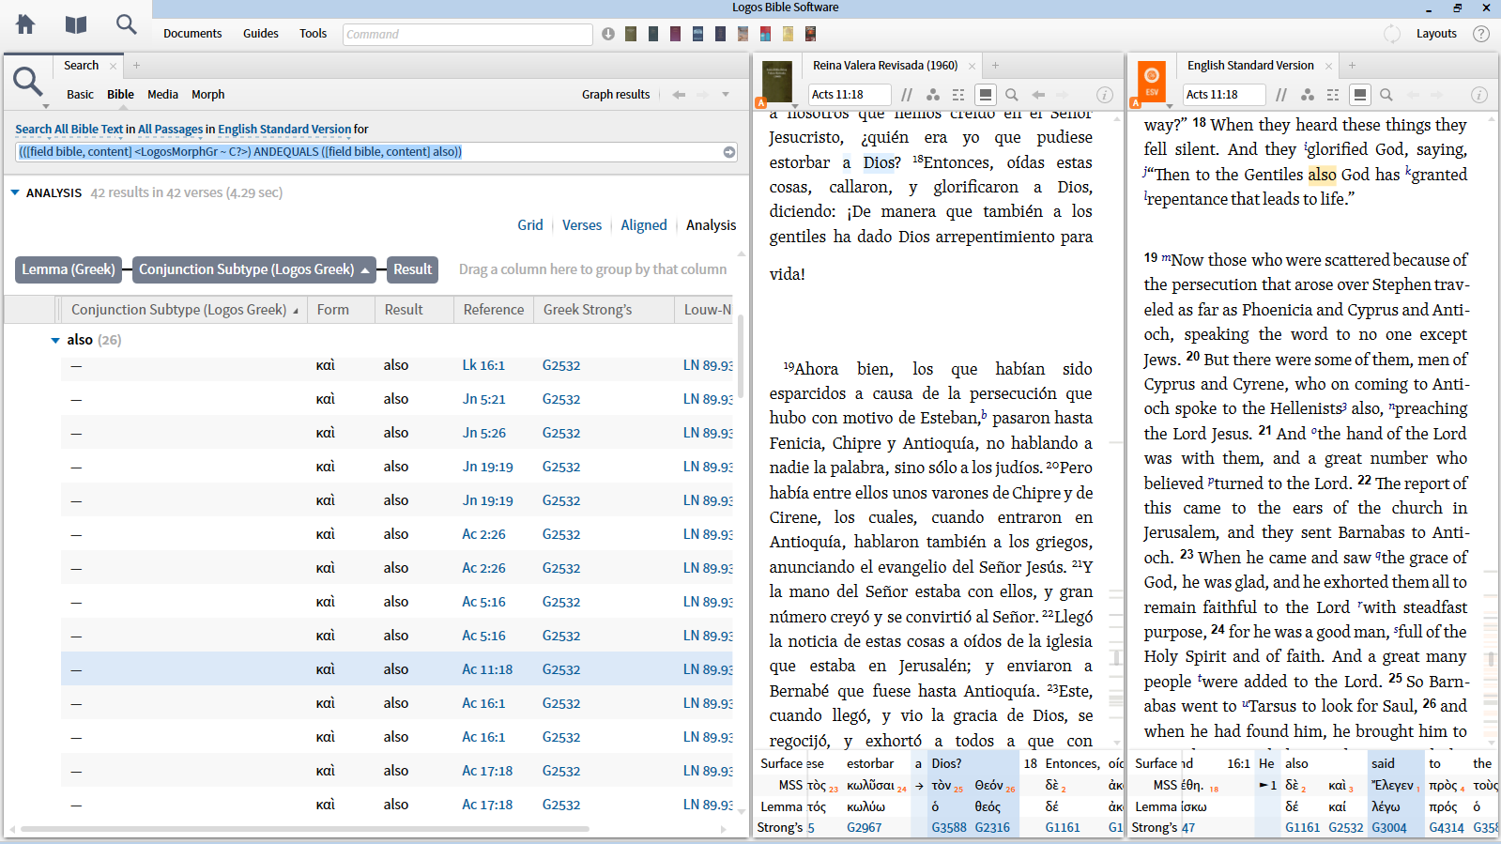Image resolution: width=1501 pixels, height=844 pixels.
Task: Open the Library book icon
Action: coord(76,24)
